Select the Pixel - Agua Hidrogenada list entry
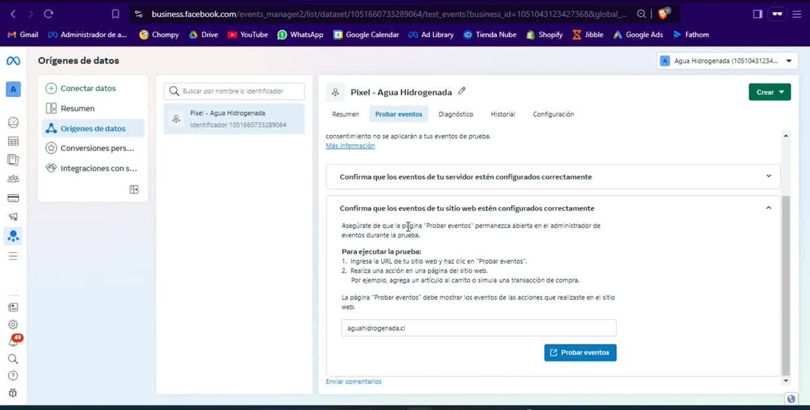Viewport: 810px width, 410px height. coord(234,119)
